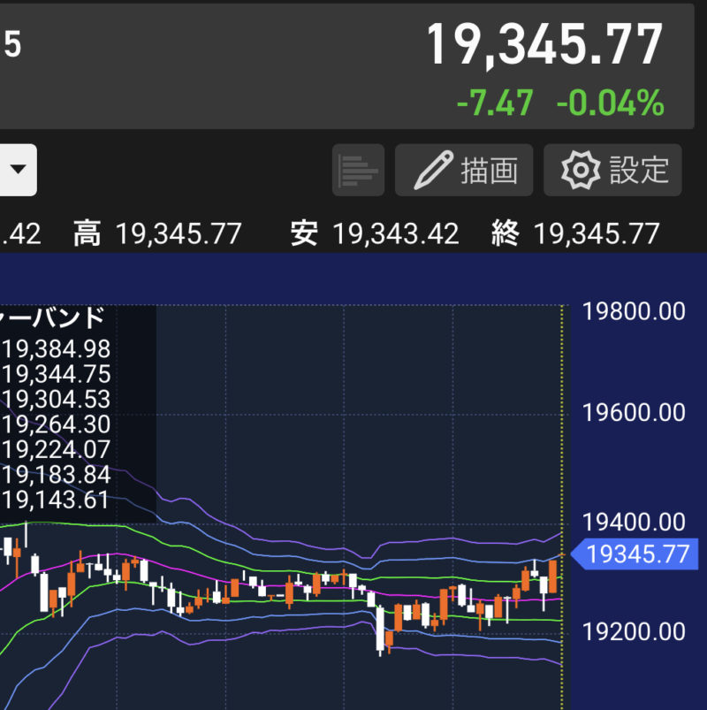Click the 19600.00 price axis label

pos(634,413)
